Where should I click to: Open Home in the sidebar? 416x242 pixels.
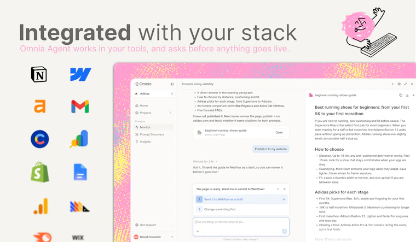[x=154, y=105]
